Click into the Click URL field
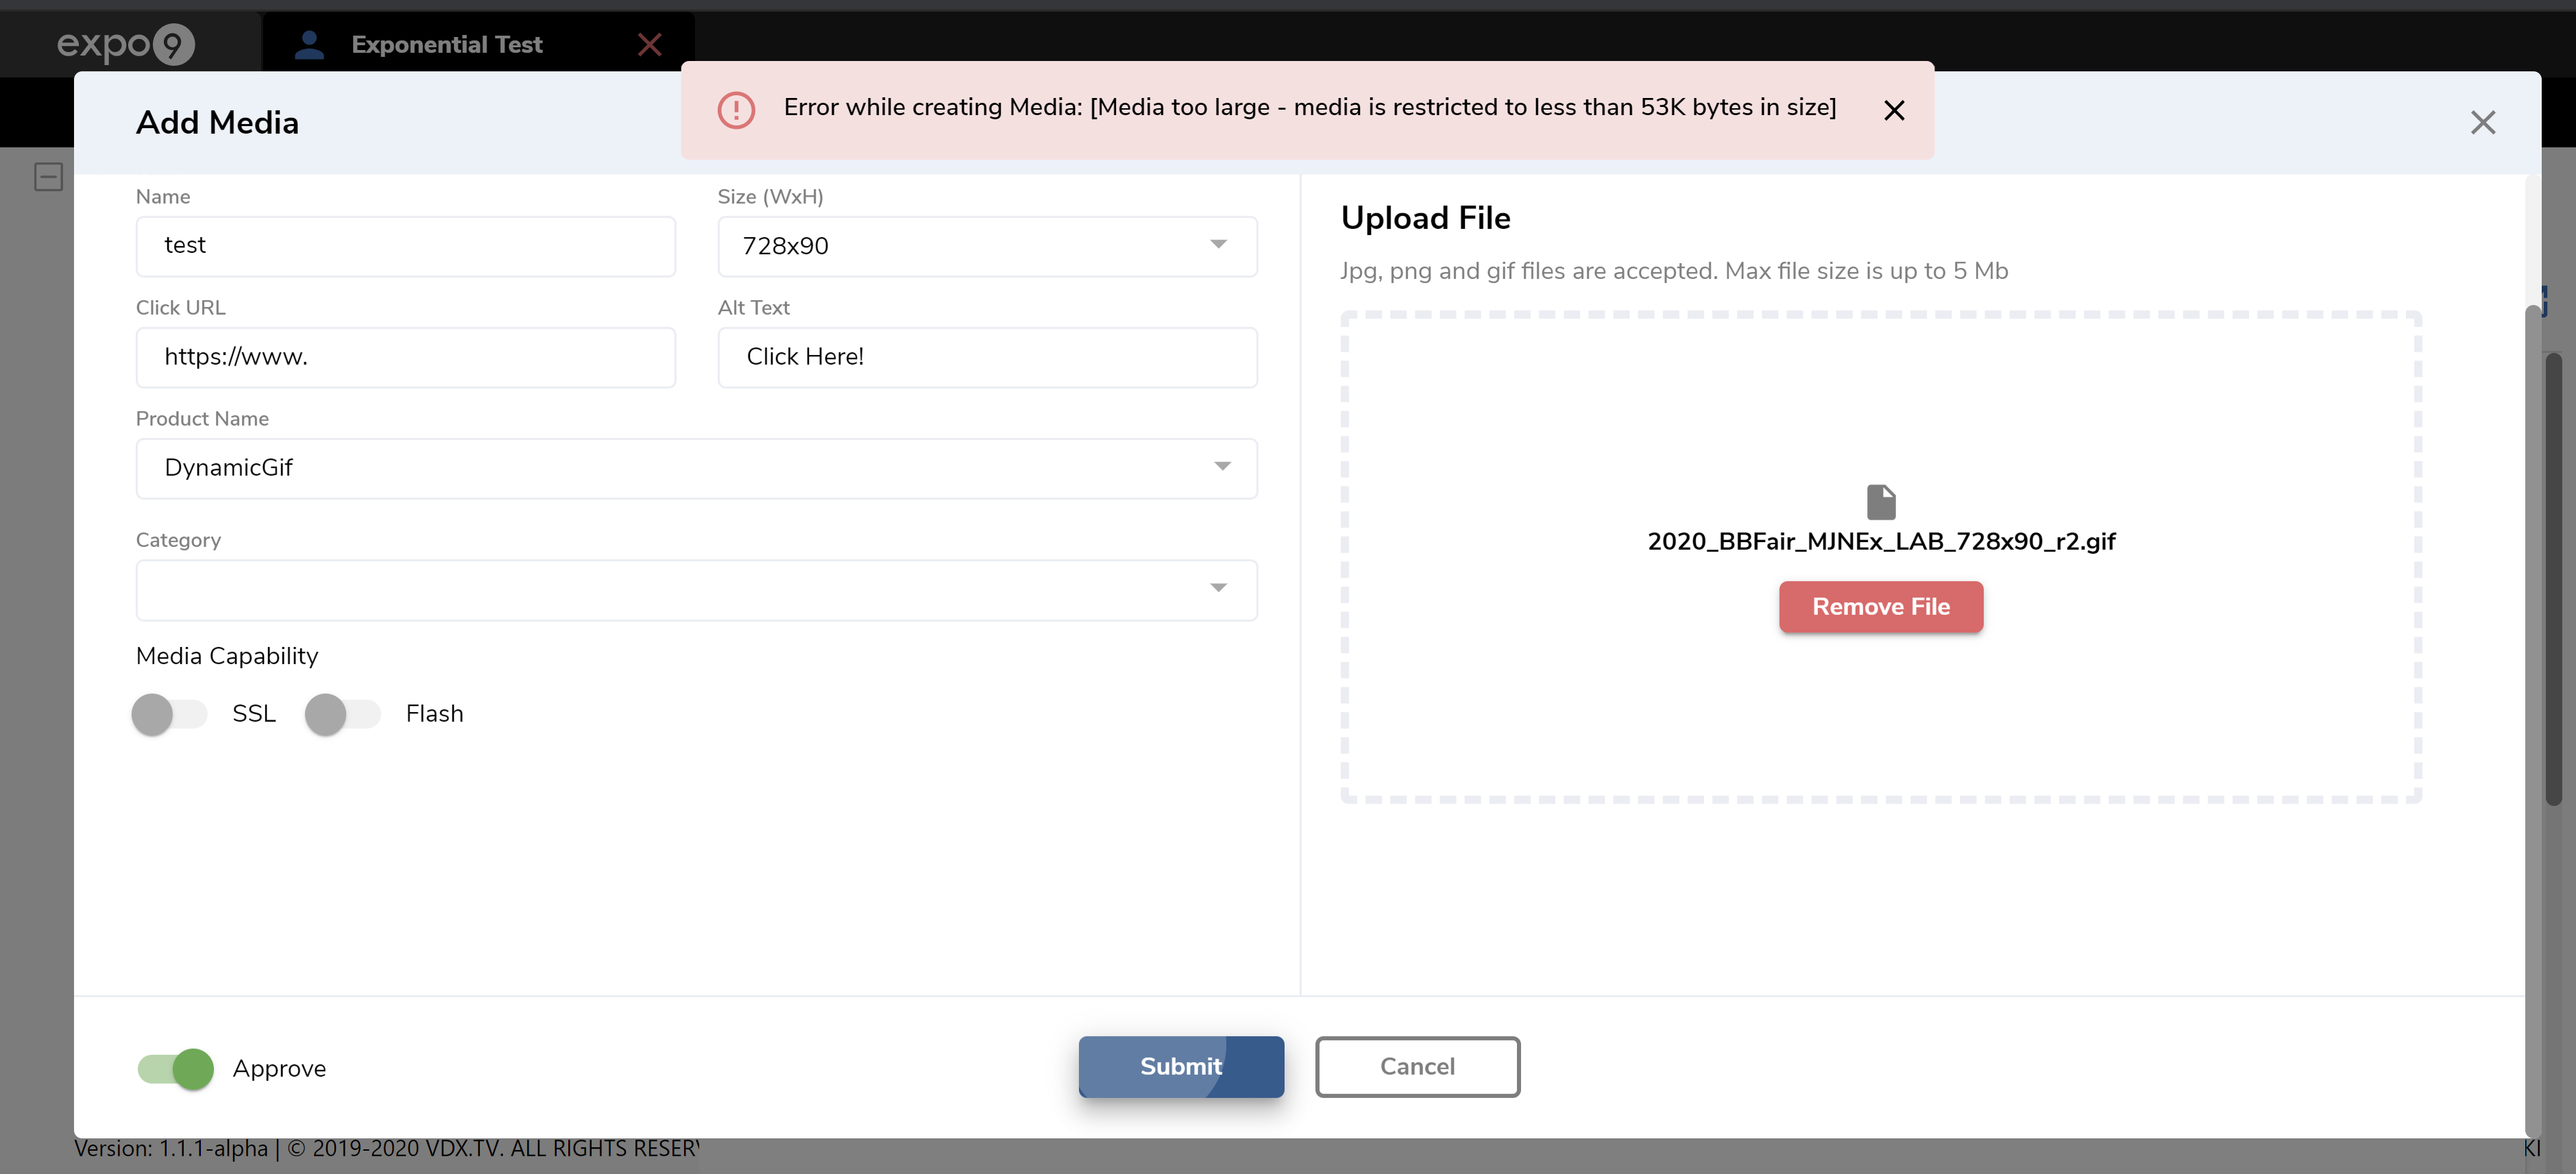 (405, 357)
